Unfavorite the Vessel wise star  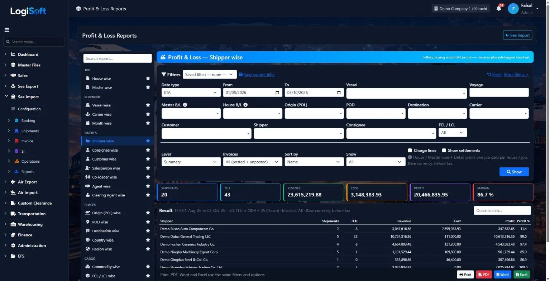tap(148, 105)
